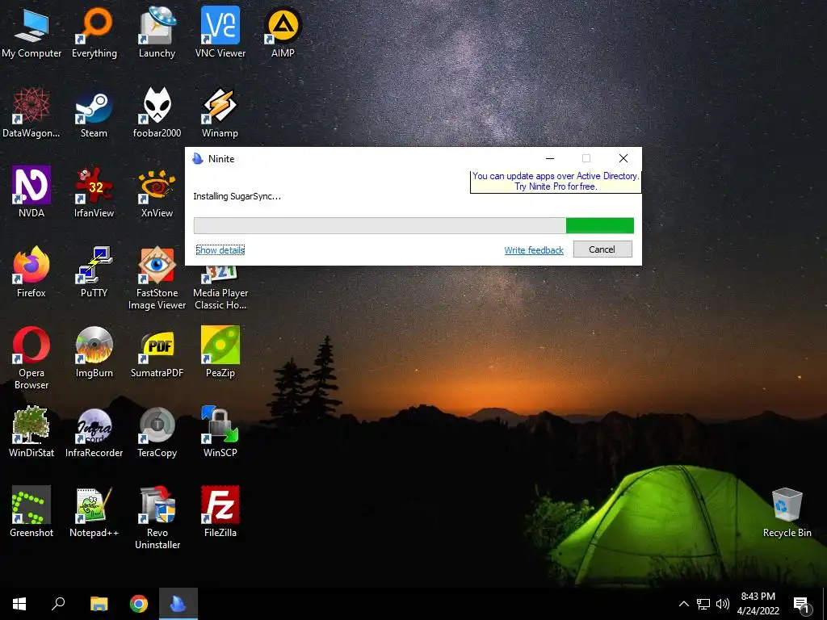Open the volume tray icon
The width and height of the screenshot is (827, 620).
(x=723, y=604)
